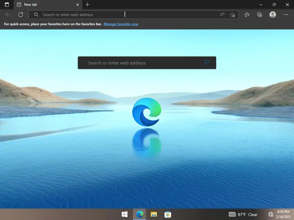
Task: Activate Read aloud icon in address bar
Action: pos(222,15)
